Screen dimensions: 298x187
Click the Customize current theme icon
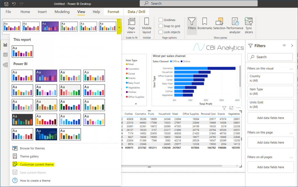click(15, 164)
